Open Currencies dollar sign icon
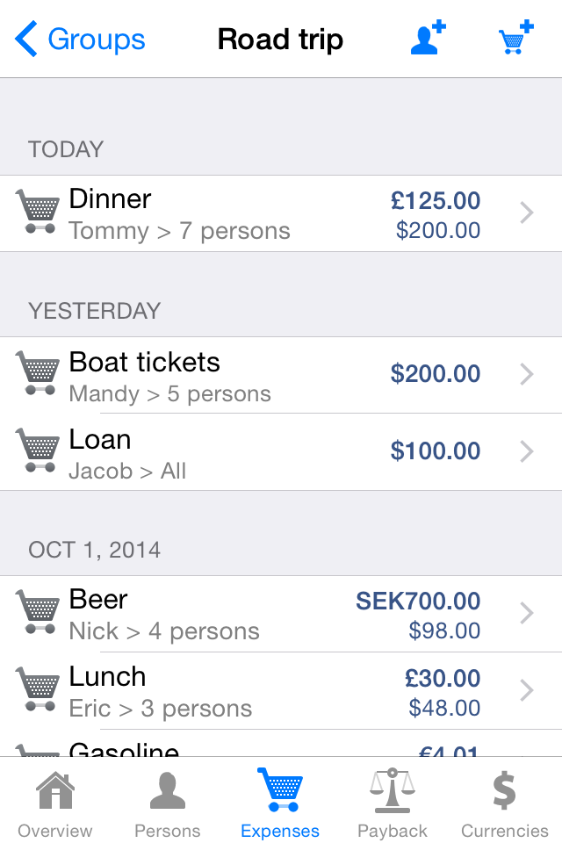This screenshot has width=562, height=843. [x=504, y=790]
